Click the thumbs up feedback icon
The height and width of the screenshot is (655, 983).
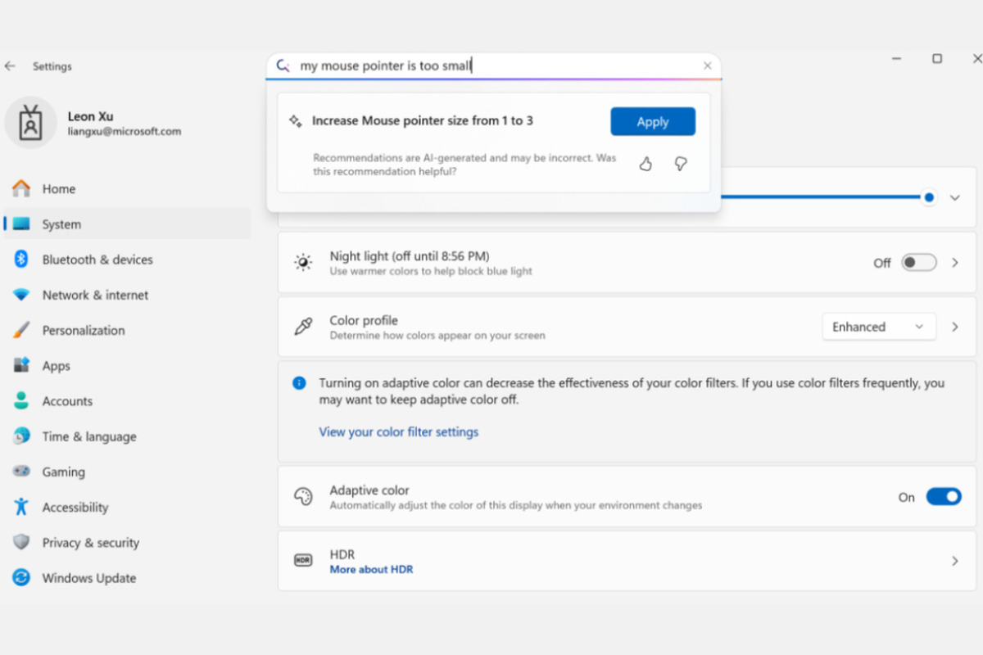(x=646, y=165)
